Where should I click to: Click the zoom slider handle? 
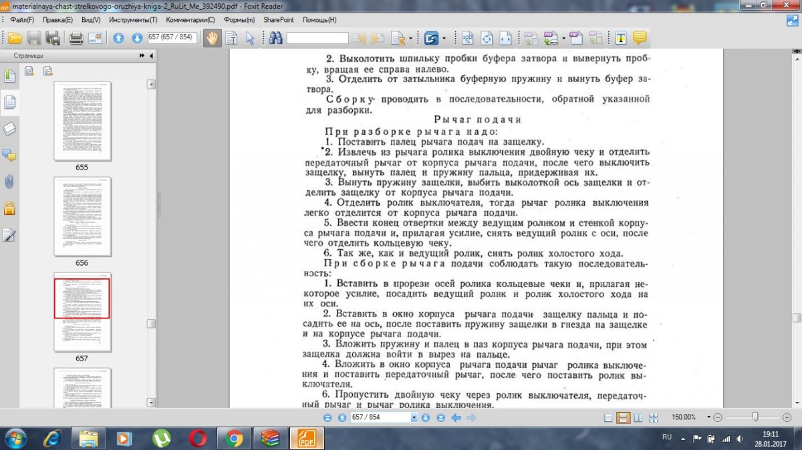pyautogui.click(x=755, y=417)
